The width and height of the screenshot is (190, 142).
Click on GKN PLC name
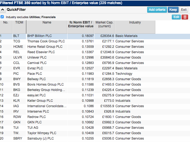click(34, 122)
